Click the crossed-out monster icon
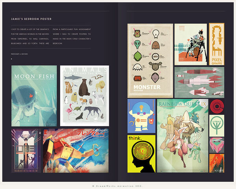This screenshot has height=189, width=236. click(x=137, y=33)
